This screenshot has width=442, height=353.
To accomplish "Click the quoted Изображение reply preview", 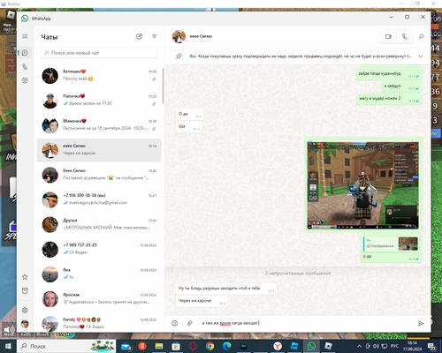I will (x=391, y=244).
